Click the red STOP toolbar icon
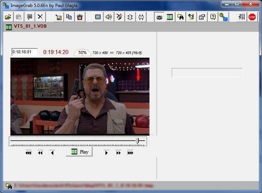Viewport: 262px width, 193px height. pos(252,17)
